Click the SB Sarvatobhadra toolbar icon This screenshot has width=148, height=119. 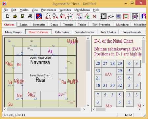118,16
